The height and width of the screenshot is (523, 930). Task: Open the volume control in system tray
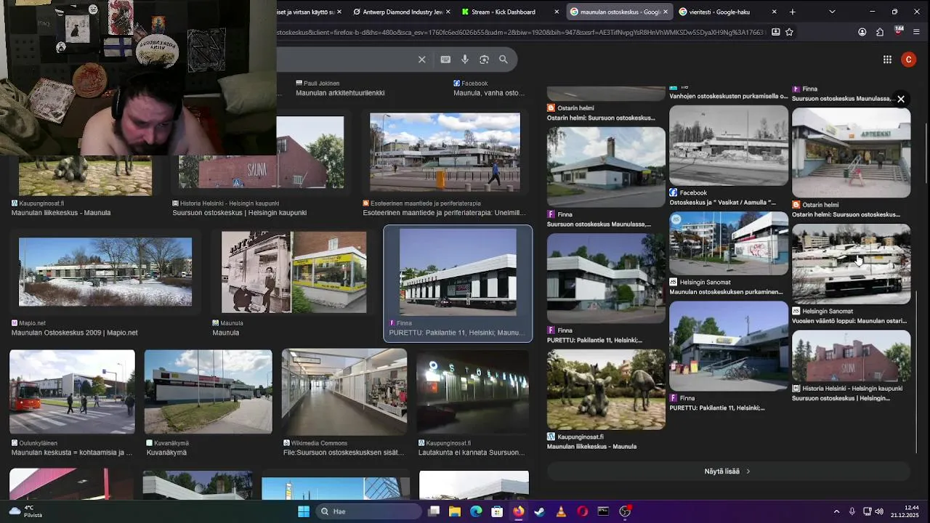pyautogui.click(x=879, y=511)
